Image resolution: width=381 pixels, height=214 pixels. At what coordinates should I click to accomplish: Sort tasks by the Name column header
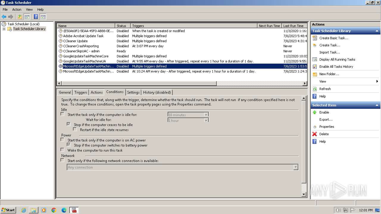coord(86,26)
